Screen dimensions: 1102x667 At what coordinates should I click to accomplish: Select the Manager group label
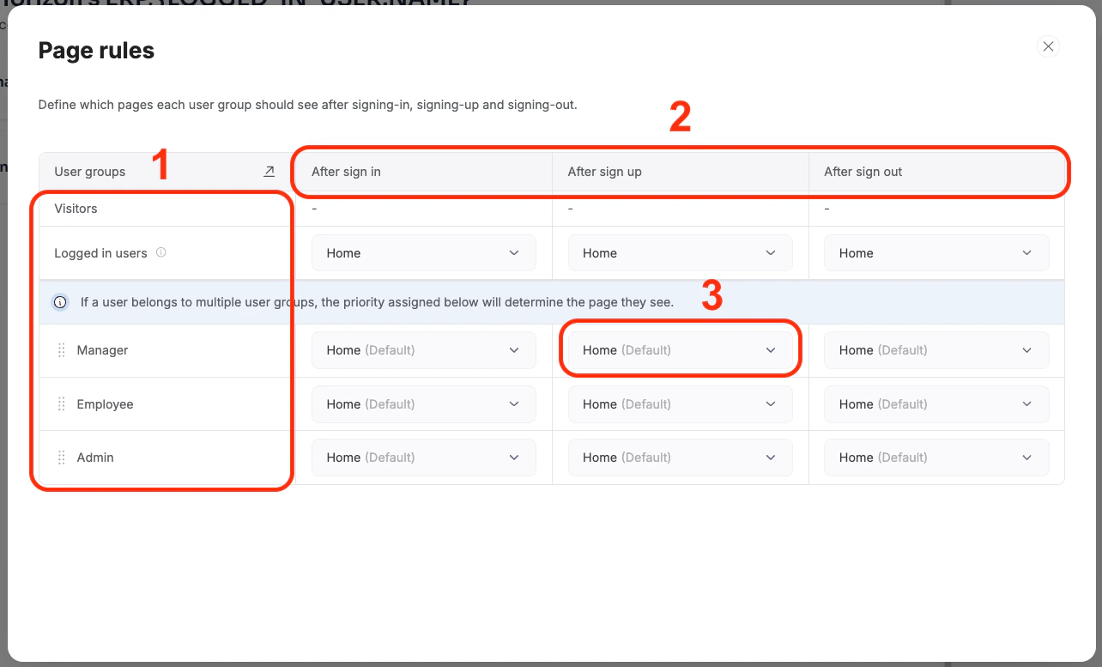pyautogui.click(x=102, y=350)
